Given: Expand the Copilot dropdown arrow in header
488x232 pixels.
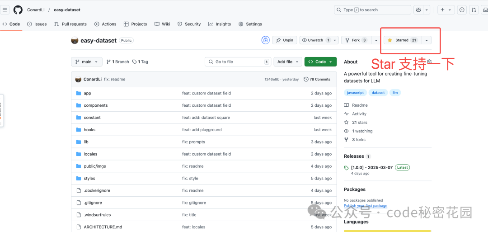Looking at the screenshot, I should 427,9.
